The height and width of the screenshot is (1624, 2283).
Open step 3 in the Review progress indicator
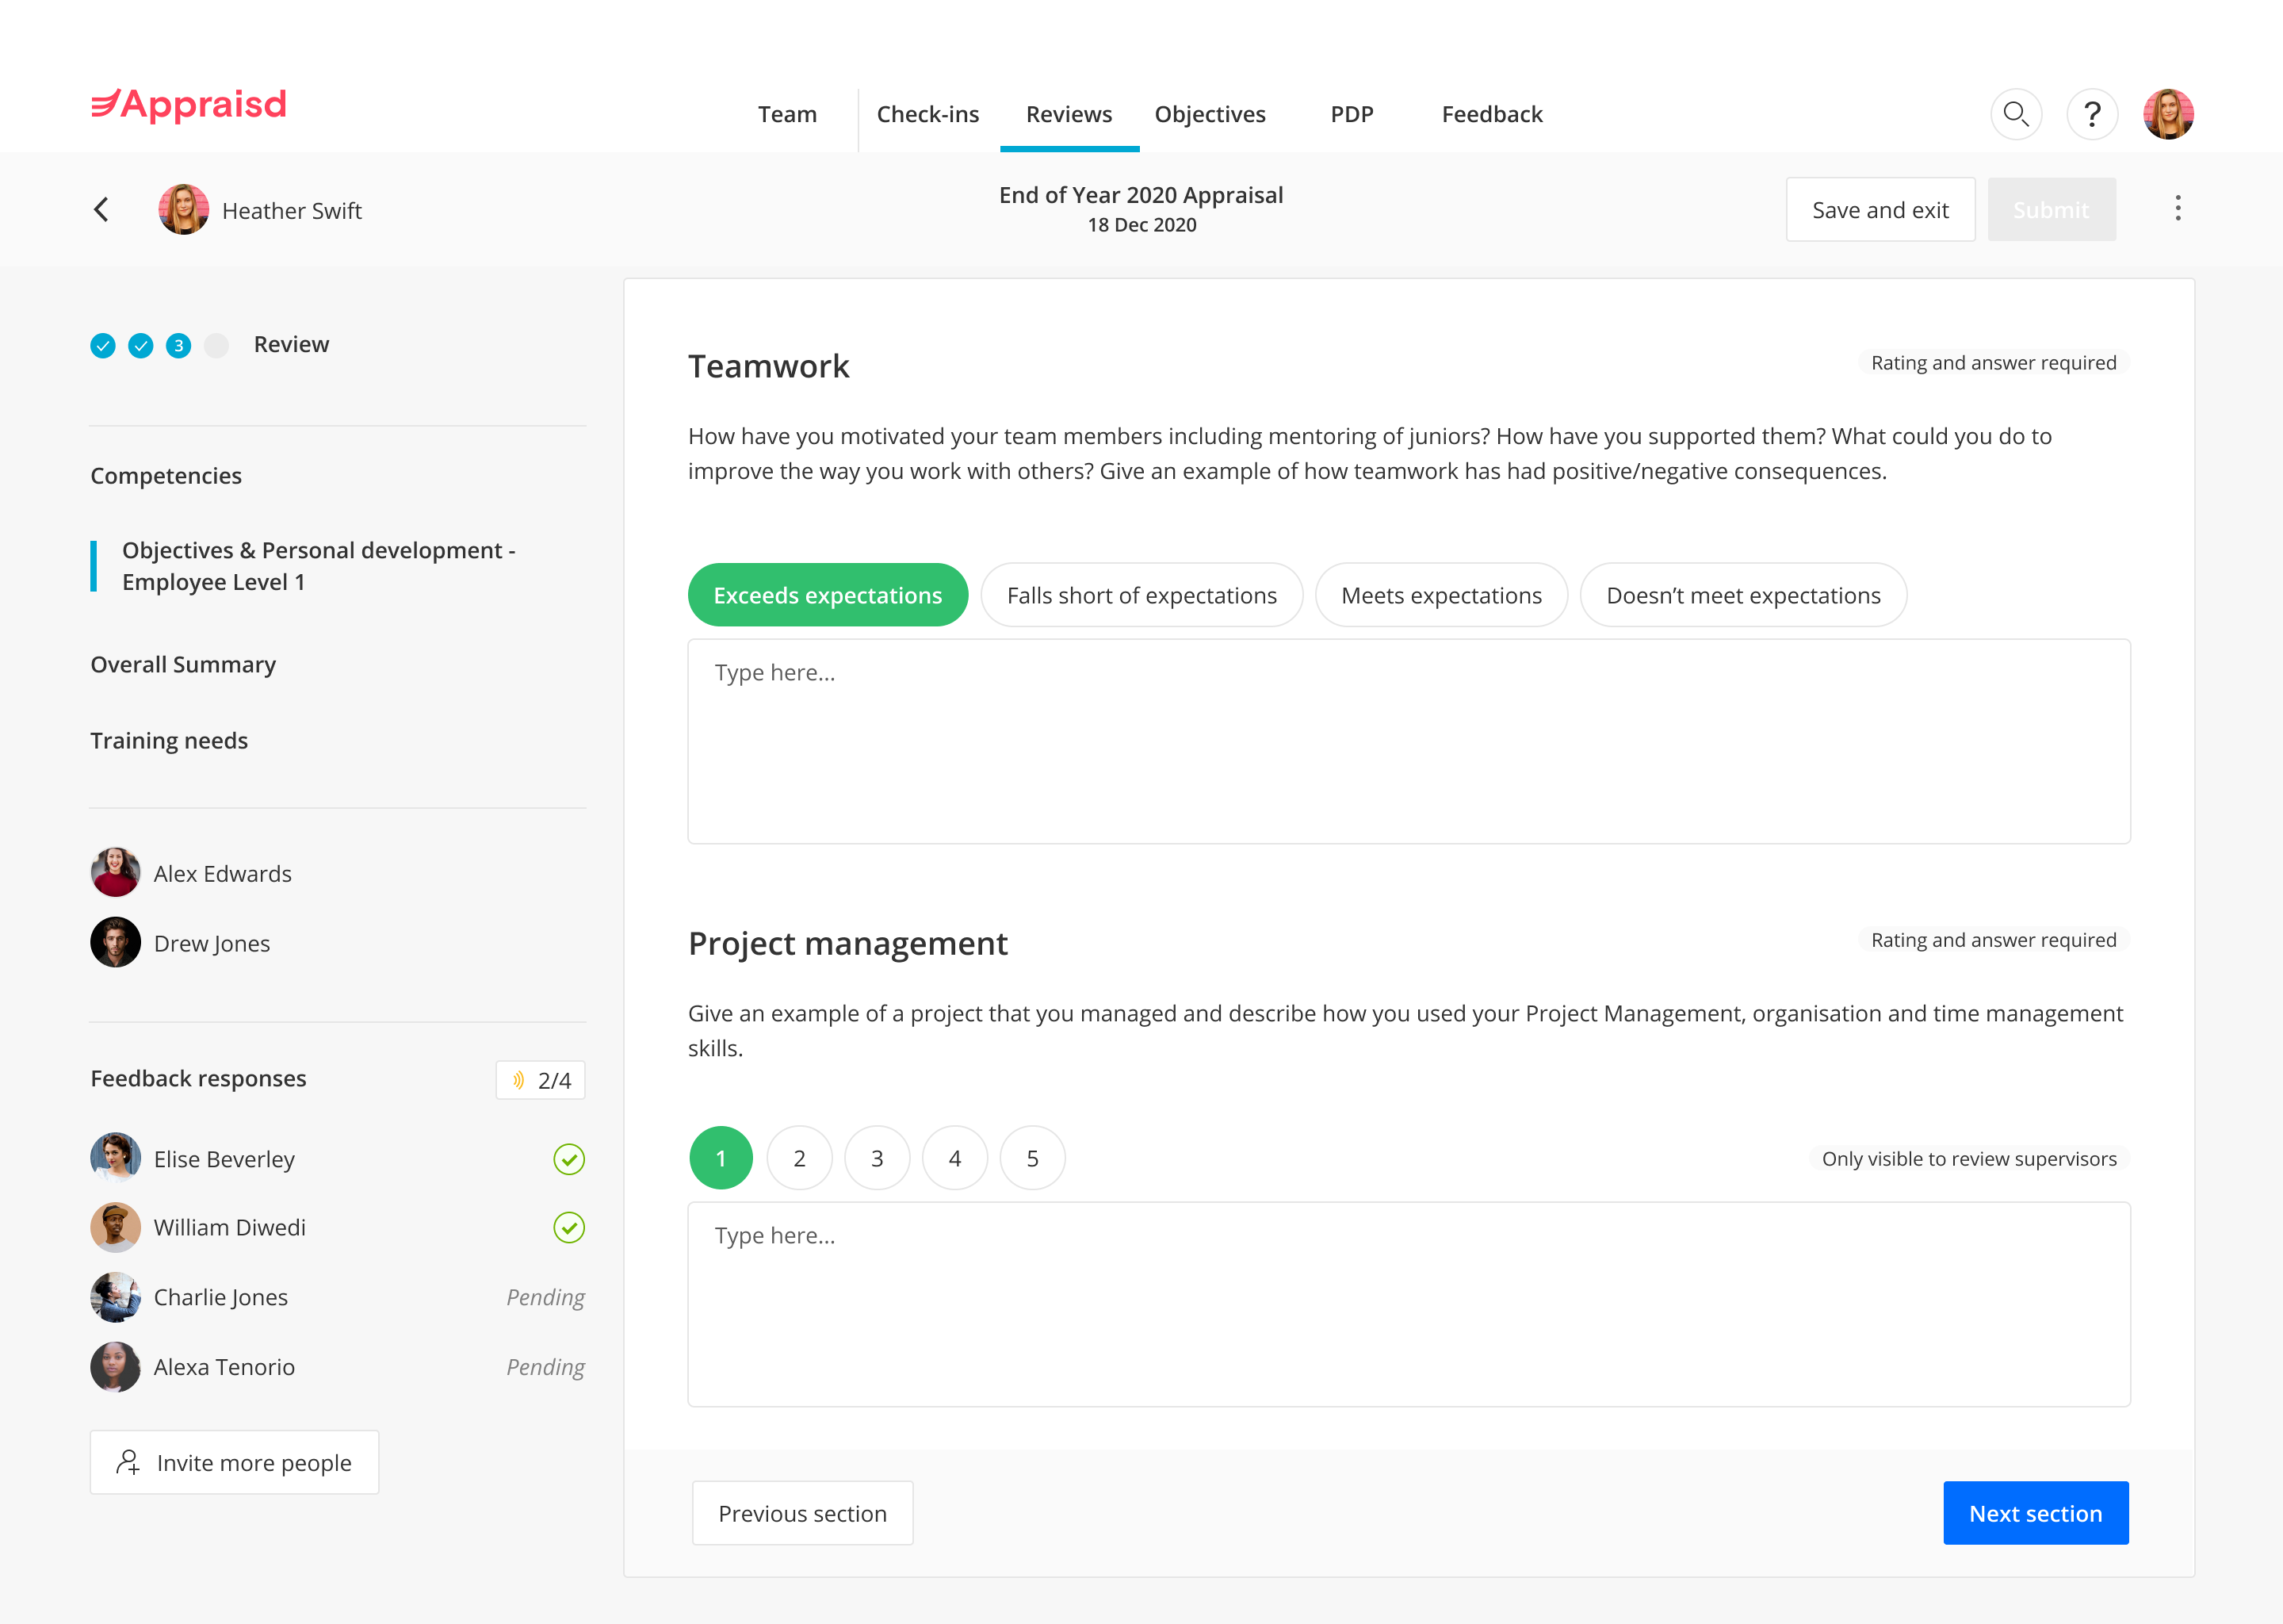pyautogui.click(x=177, y=345)
